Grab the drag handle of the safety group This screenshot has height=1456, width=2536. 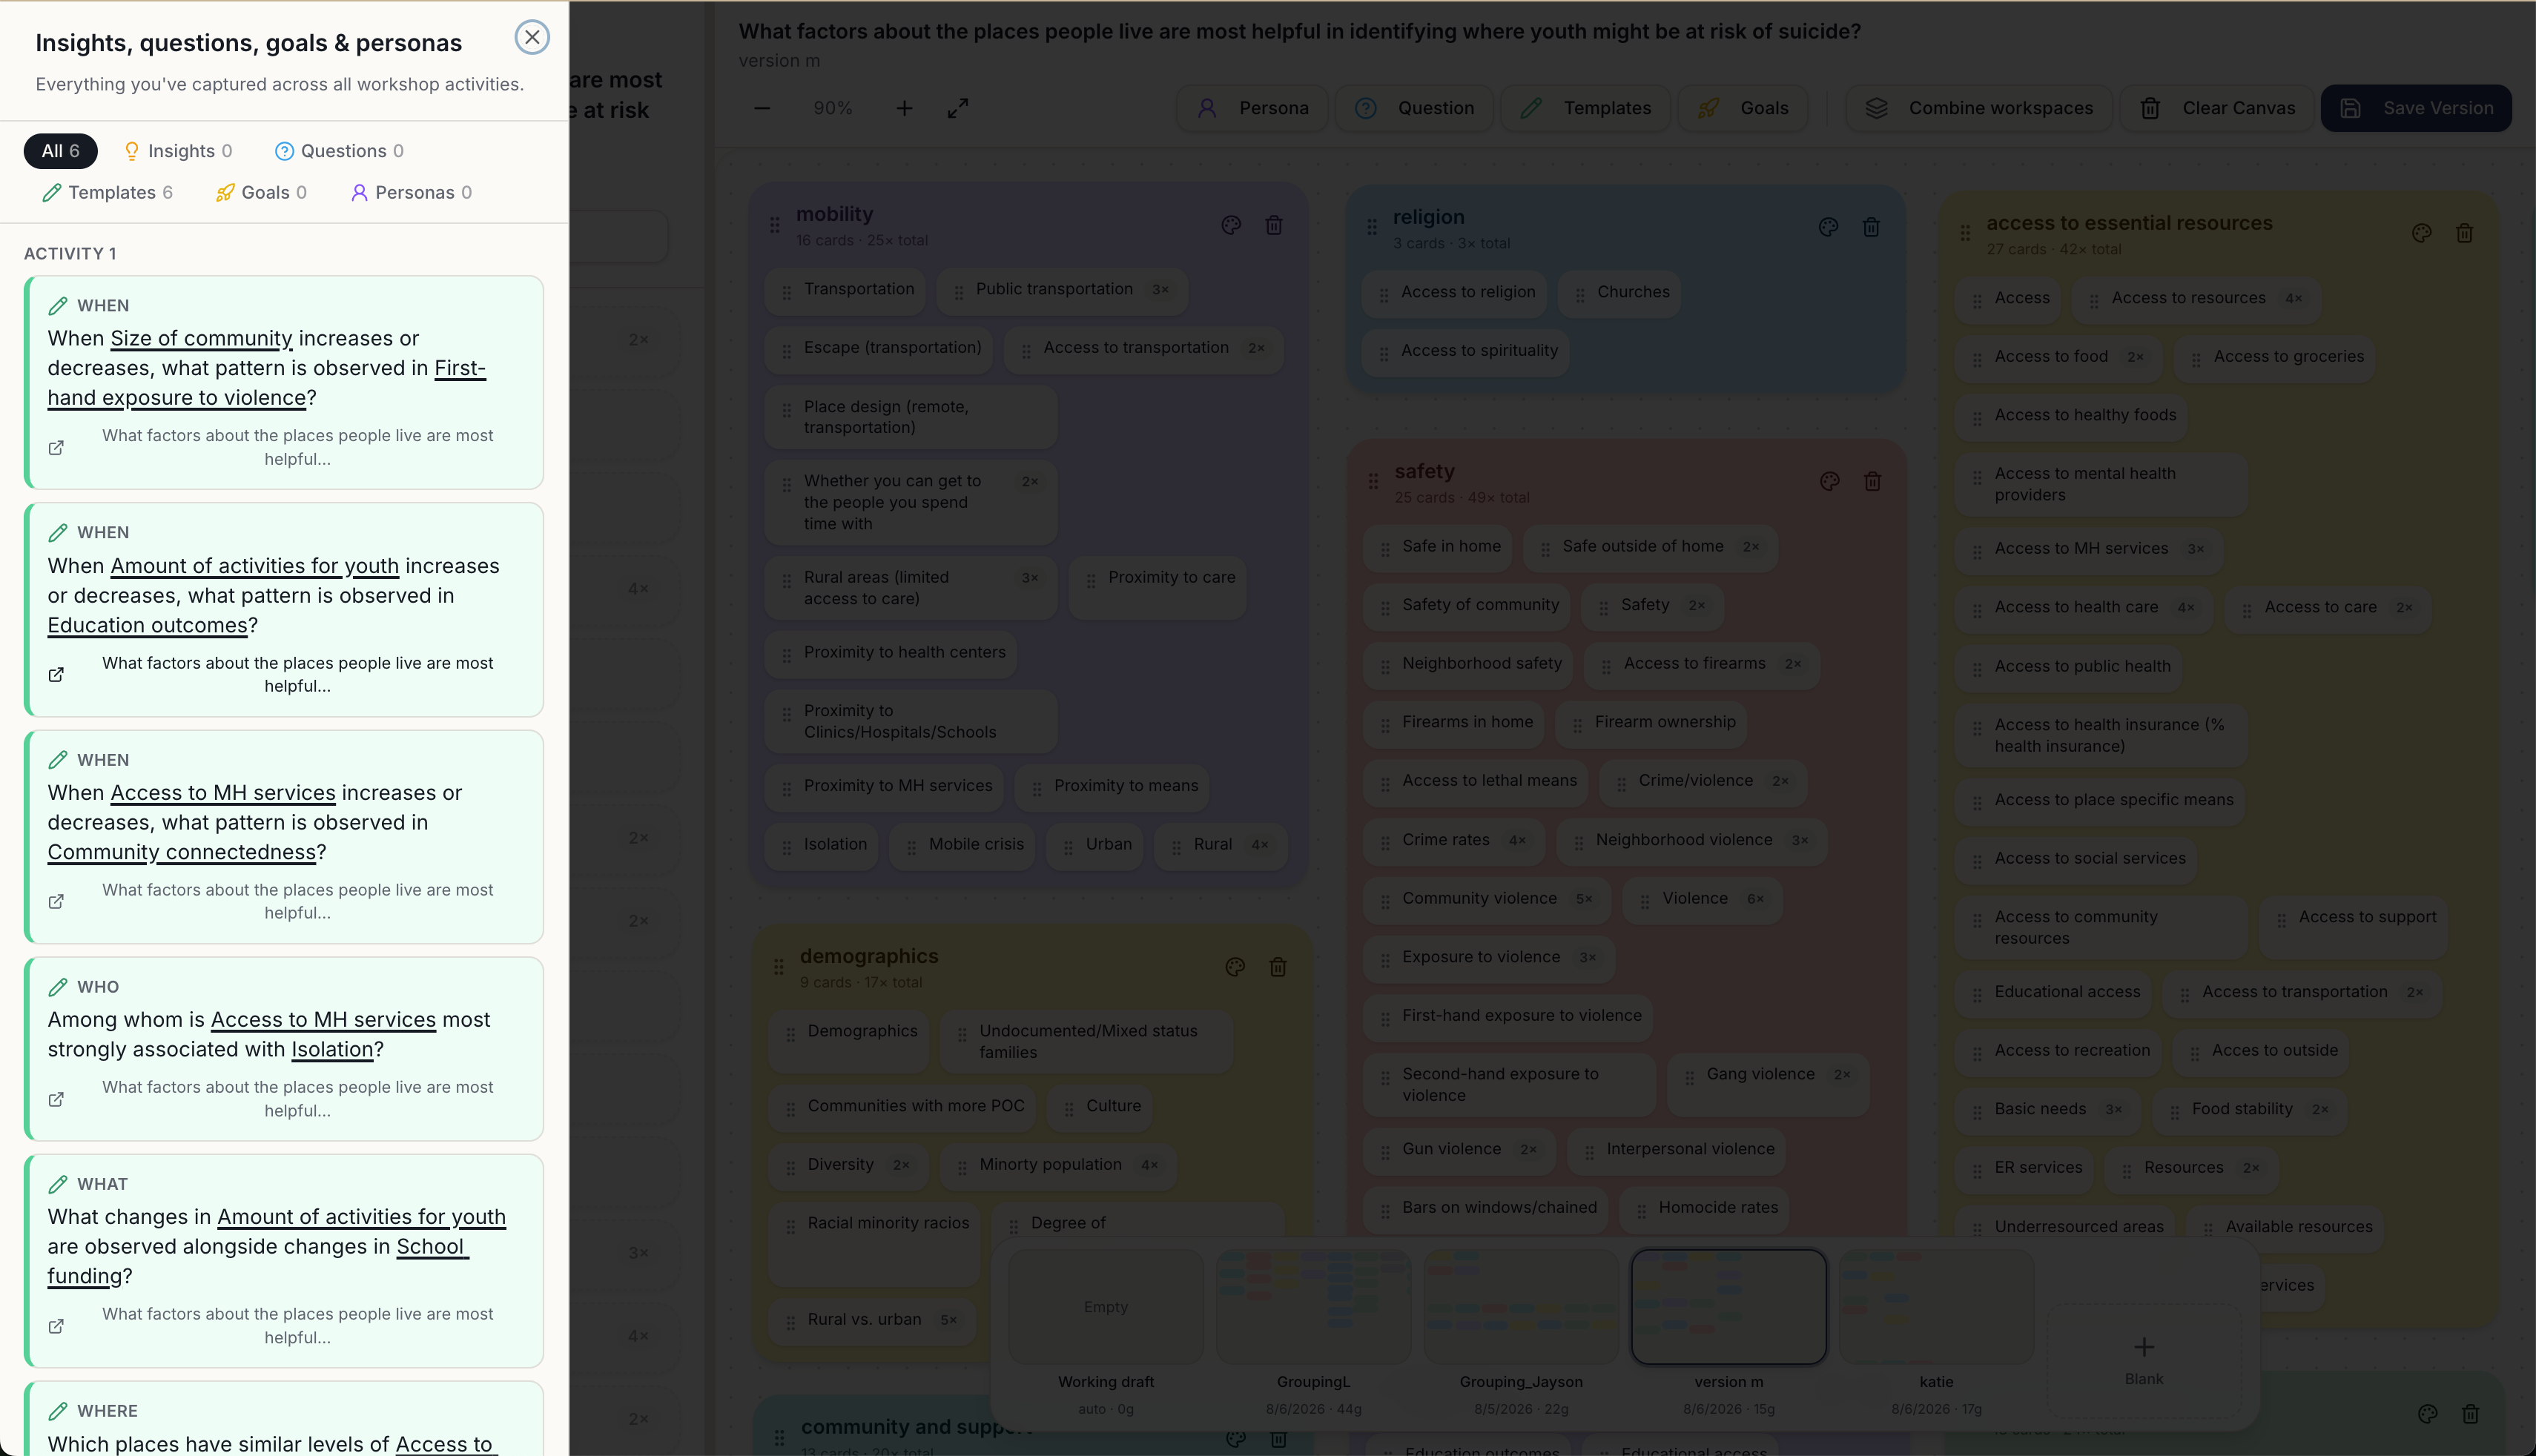(1374, 482)
